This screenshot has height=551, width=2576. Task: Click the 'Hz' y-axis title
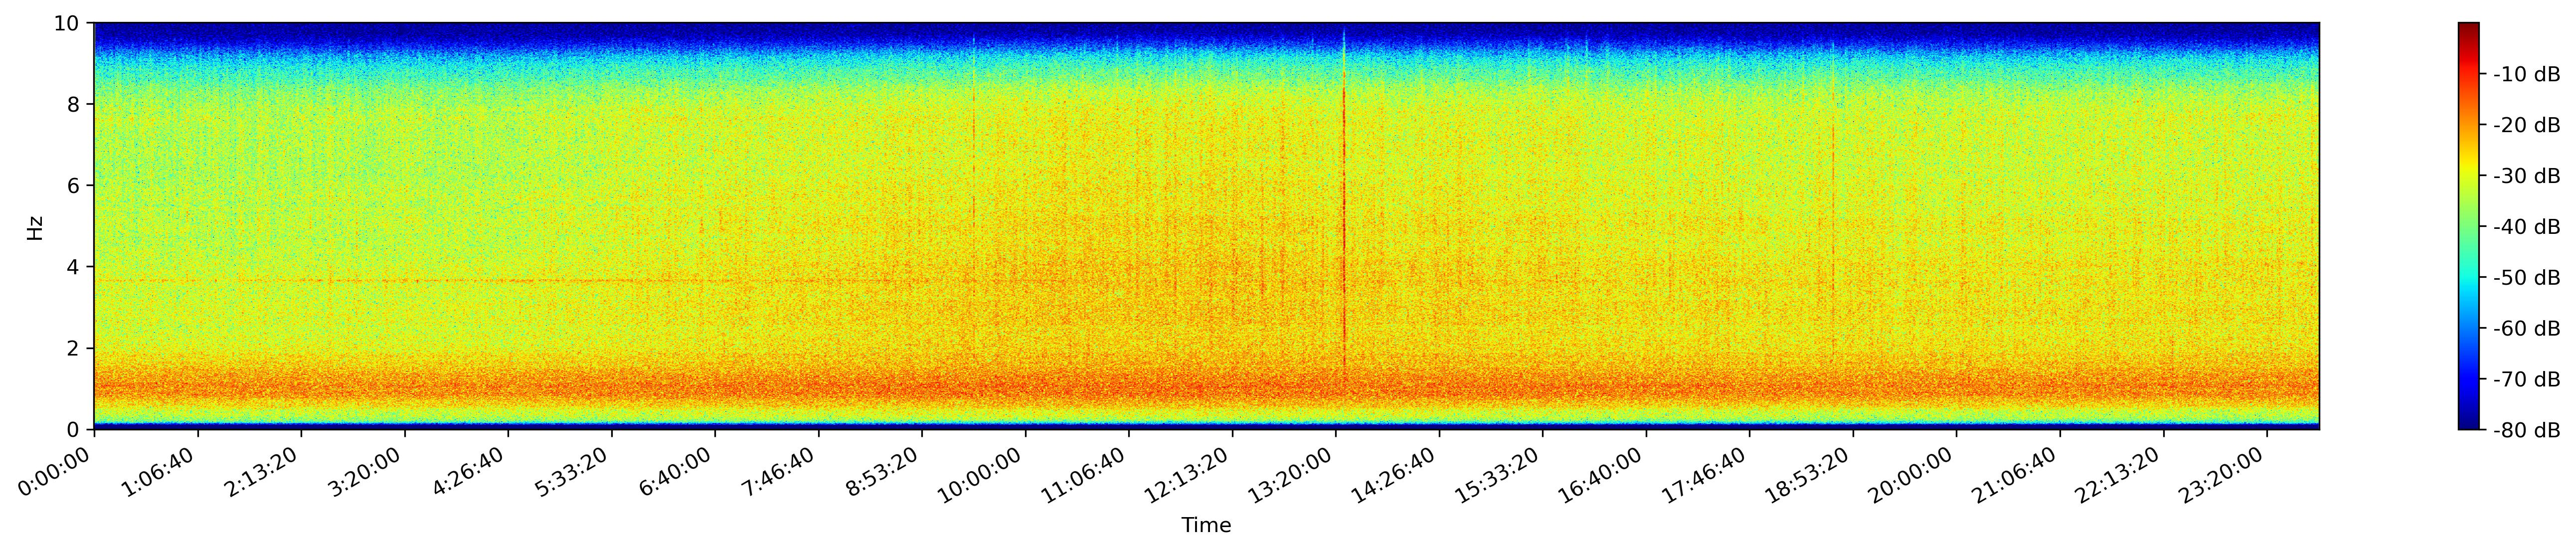pyautogui.click(x=35, y=227)
